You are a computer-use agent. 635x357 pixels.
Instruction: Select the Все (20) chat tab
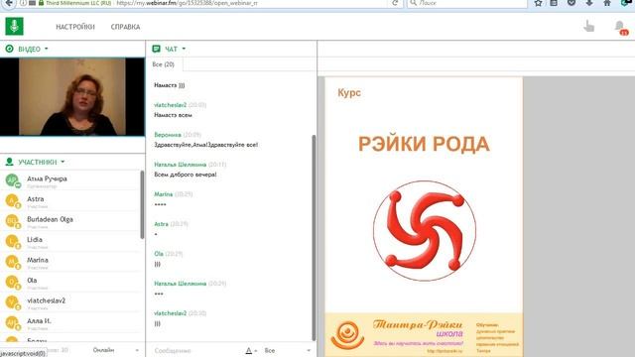[x=164, y=64]
